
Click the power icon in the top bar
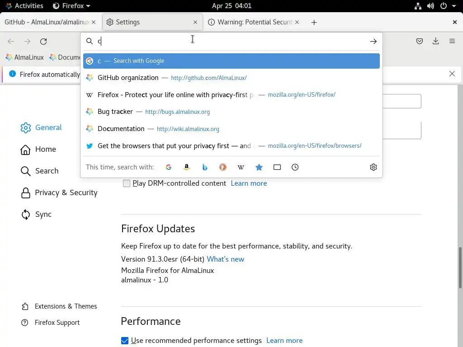pyautogui.click(x=444, y=6)
